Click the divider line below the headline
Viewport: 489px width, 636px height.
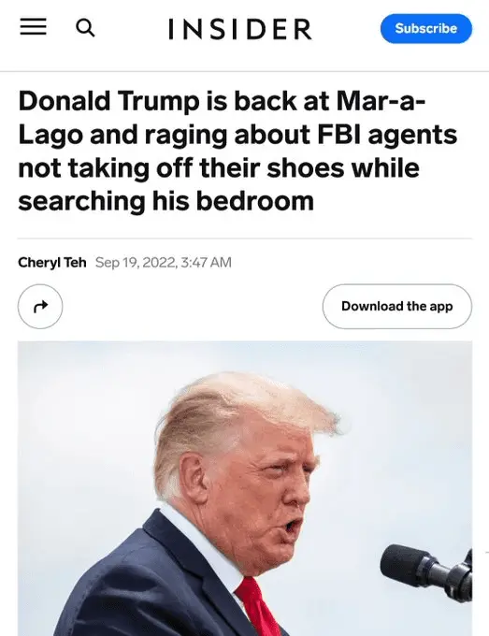[245, 238]
